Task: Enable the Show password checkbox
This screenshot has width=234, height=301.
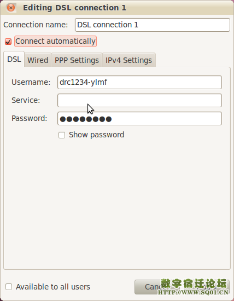Action: [x=62, y=135]
